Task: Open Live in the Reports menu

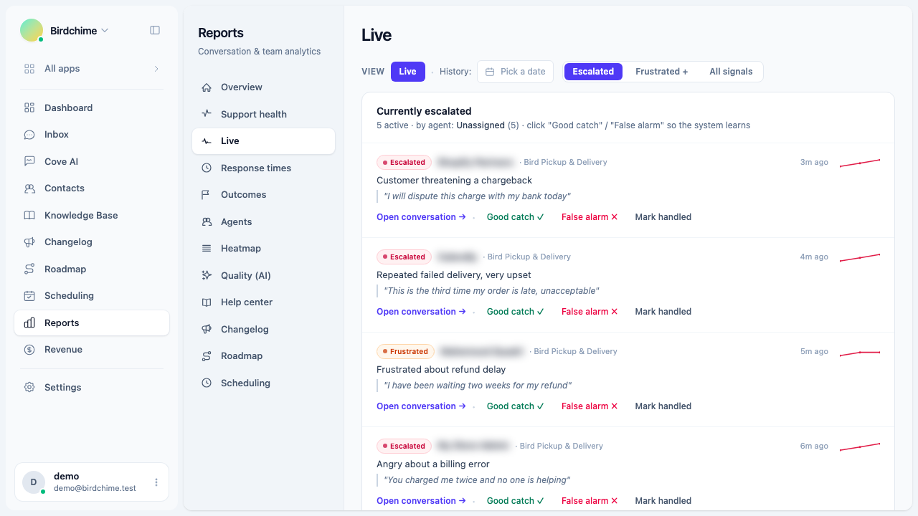Action: coord(263,141)
